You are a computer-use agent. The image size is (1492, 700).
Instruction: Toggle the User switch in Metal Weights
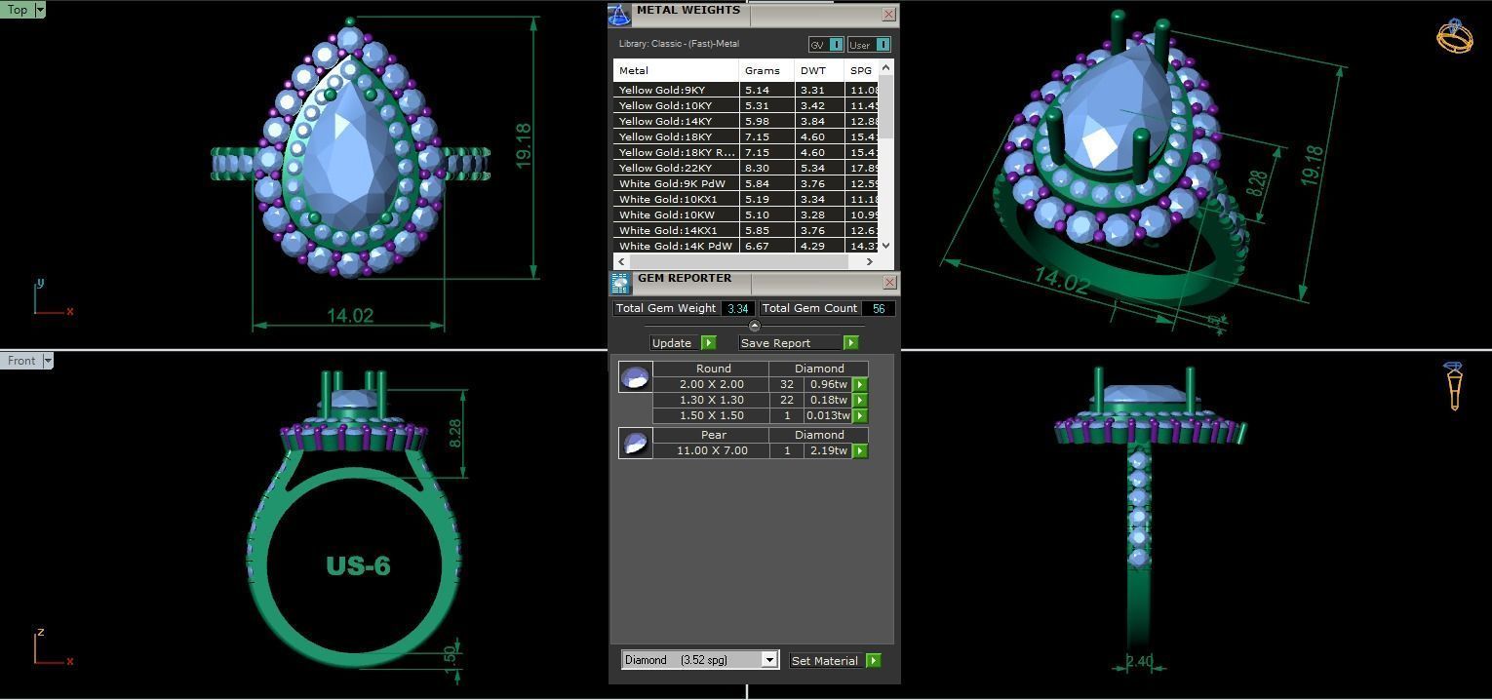[x=882, y=45]
